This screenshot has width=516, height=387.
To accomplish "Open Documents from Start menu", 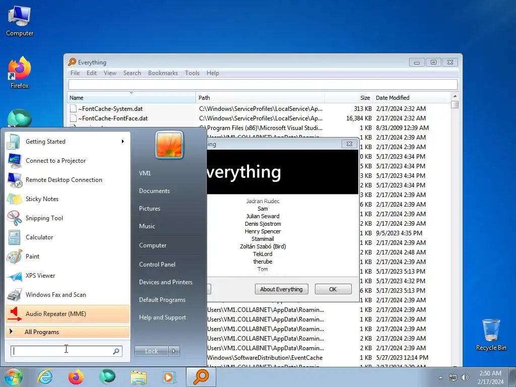I will [154, 191].
